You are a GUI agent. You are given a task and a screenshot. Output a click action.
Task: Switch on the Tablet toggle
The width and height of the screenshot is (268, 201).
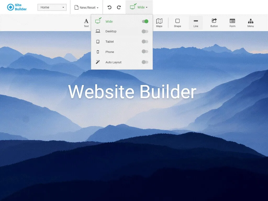click(145, 42)
